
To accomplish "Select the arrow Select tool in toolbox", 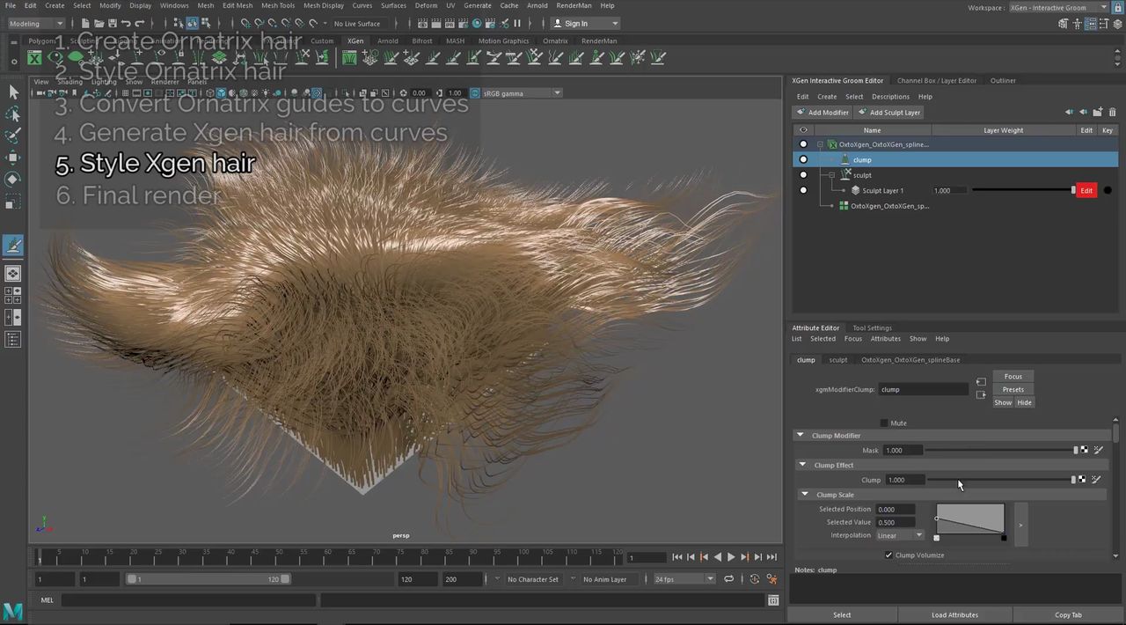I will point(13,92).
